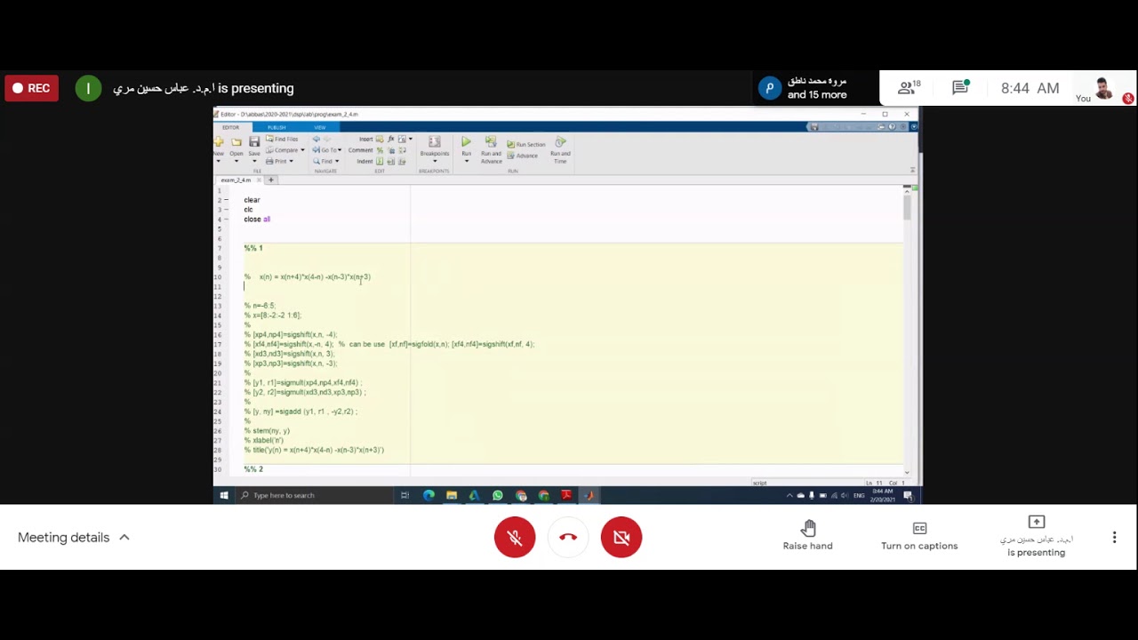Image resolution: width=1138 pixels, height=640 pixels.
Task: Switch to the VIEW ribbon tab
Action: tap(319, 127)
